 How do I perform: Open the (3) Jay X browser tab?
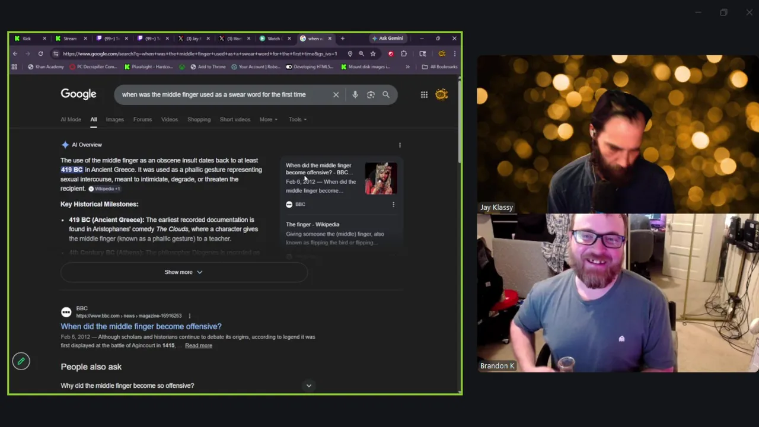[193, 39]
